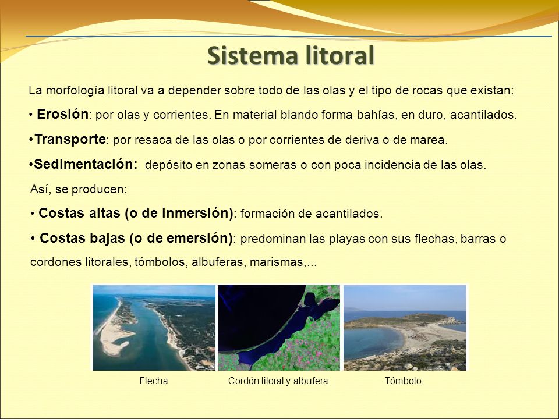The image size is (559, 419).
Task: Click the text 'formación de acantilados.'
Action: point(312,214)
